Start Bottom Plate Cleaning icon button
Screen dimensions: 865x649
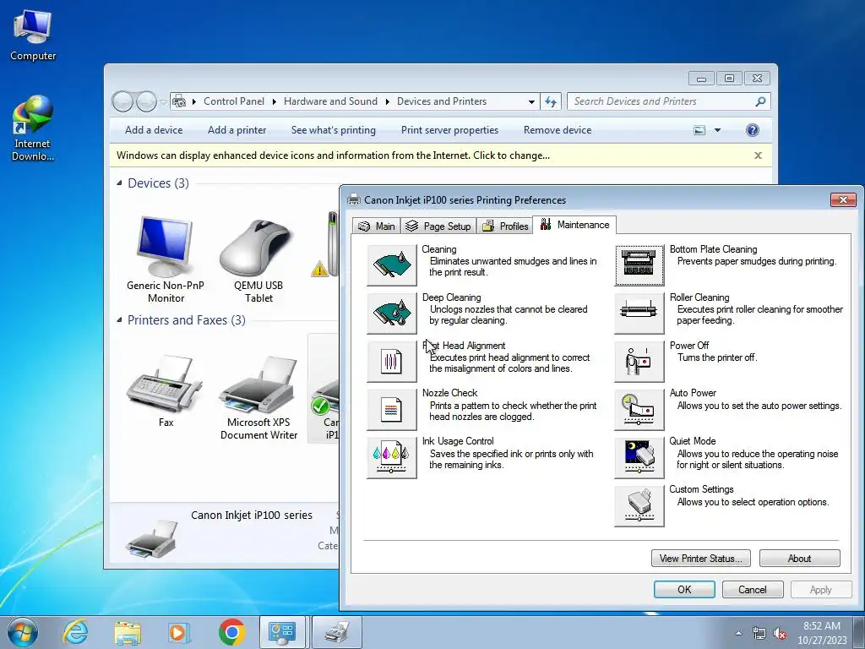639,265
